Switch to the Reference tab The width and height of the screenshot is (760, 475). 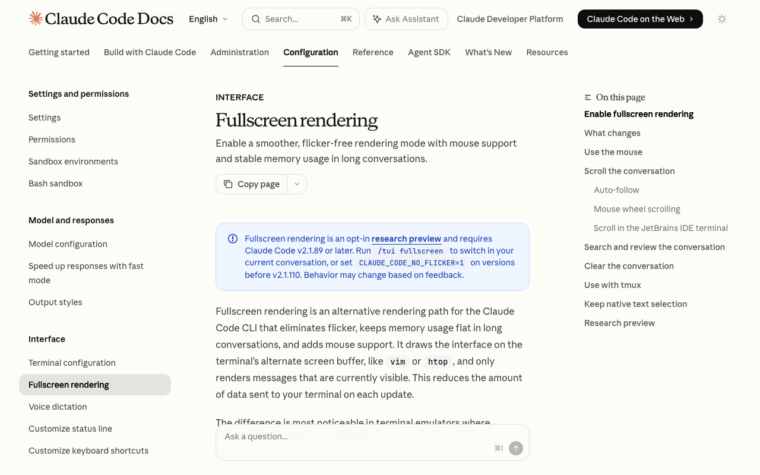point(373,52)
